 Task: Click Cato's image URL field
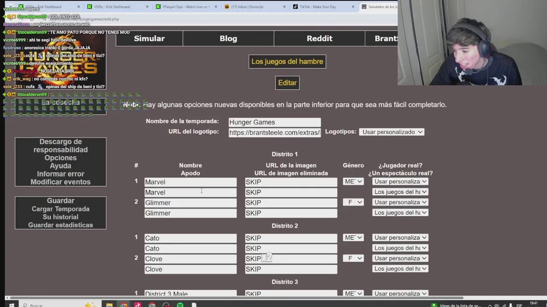tap(291, 238)
